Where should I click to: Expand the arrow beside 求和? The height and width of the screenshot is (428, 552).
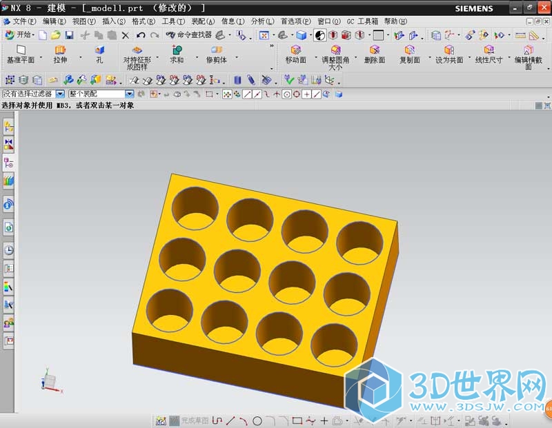point(197,57)
